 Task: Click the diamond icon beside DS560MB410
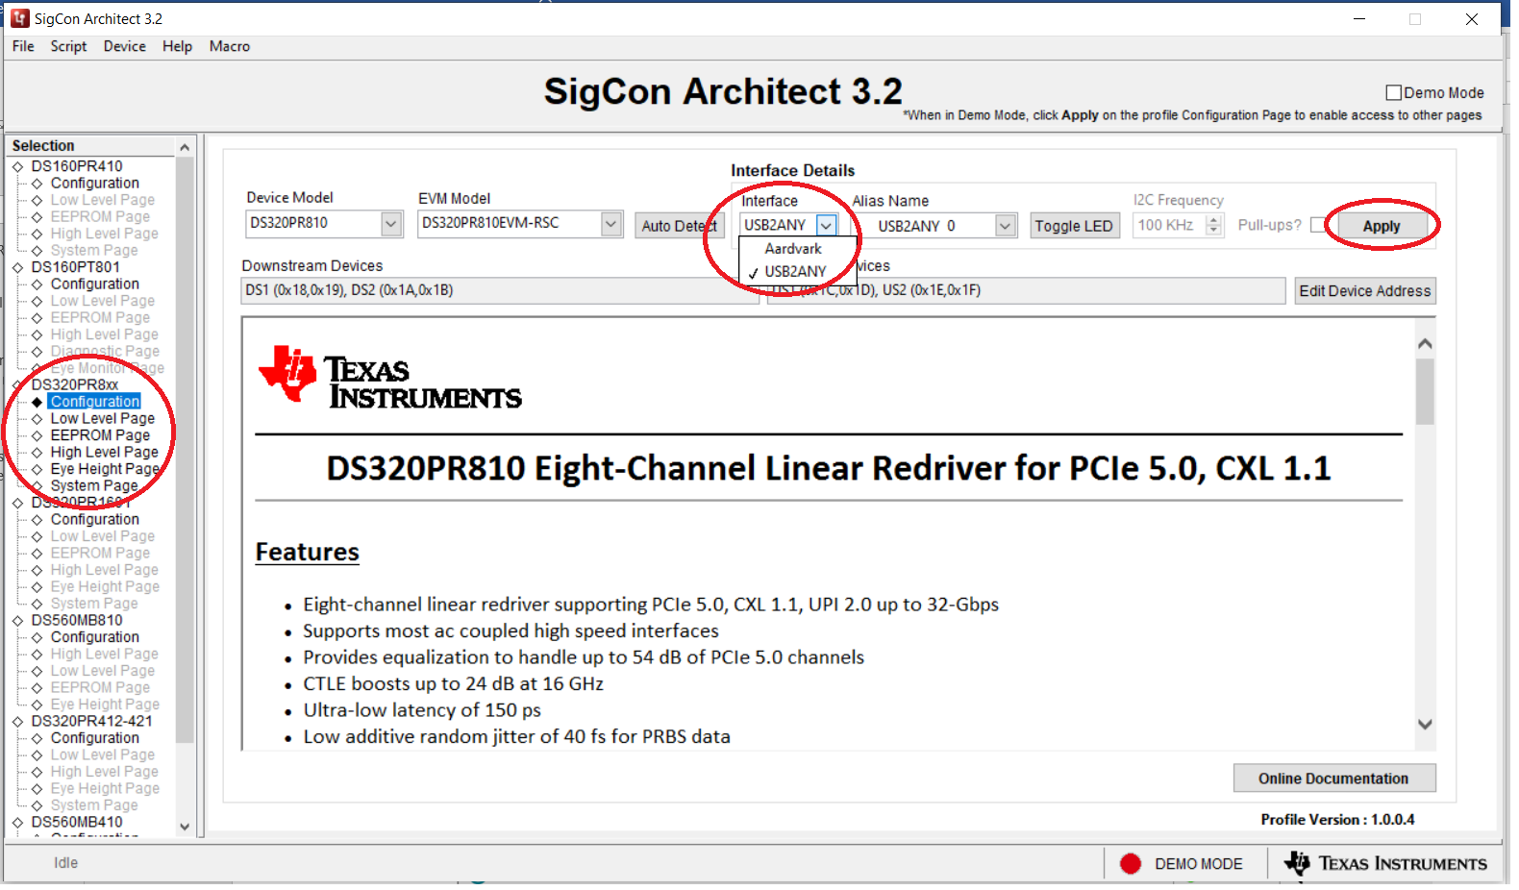point(17,823)
